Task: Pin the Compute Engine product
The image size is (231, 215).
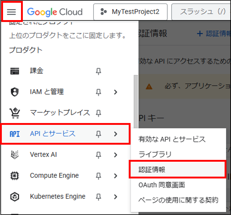Action: [98, 176]
